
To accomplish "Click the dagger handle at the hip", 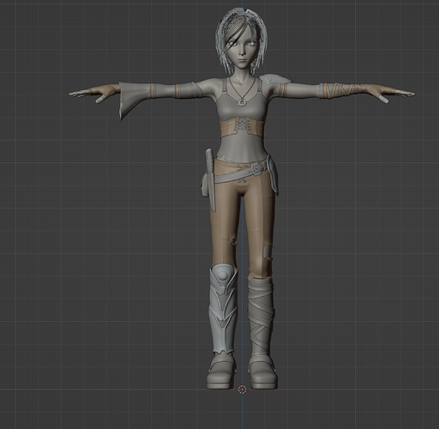I will 209,160.
